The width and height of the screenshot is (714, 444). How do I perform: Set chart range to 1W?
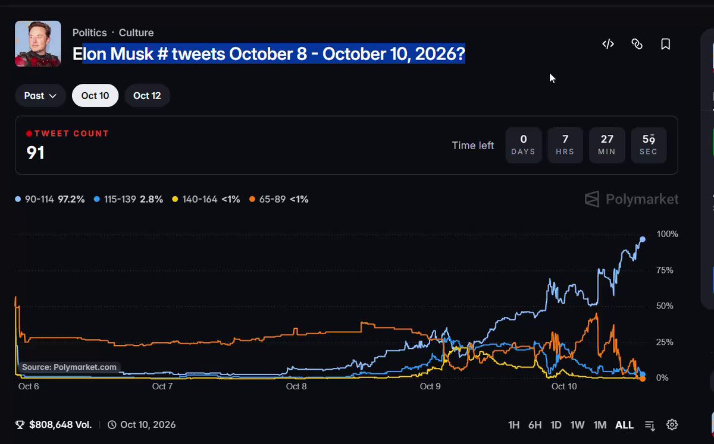point(577,425)
